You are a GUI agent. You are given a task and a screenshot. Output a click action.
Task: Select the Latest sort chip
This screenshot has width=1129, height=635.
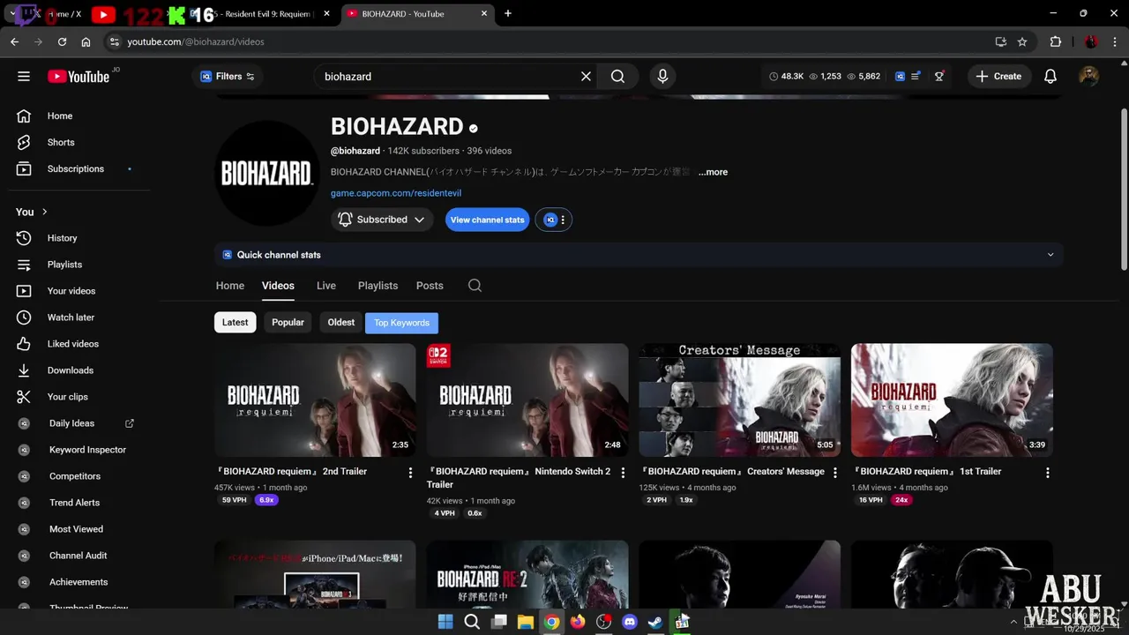point(235,322)
